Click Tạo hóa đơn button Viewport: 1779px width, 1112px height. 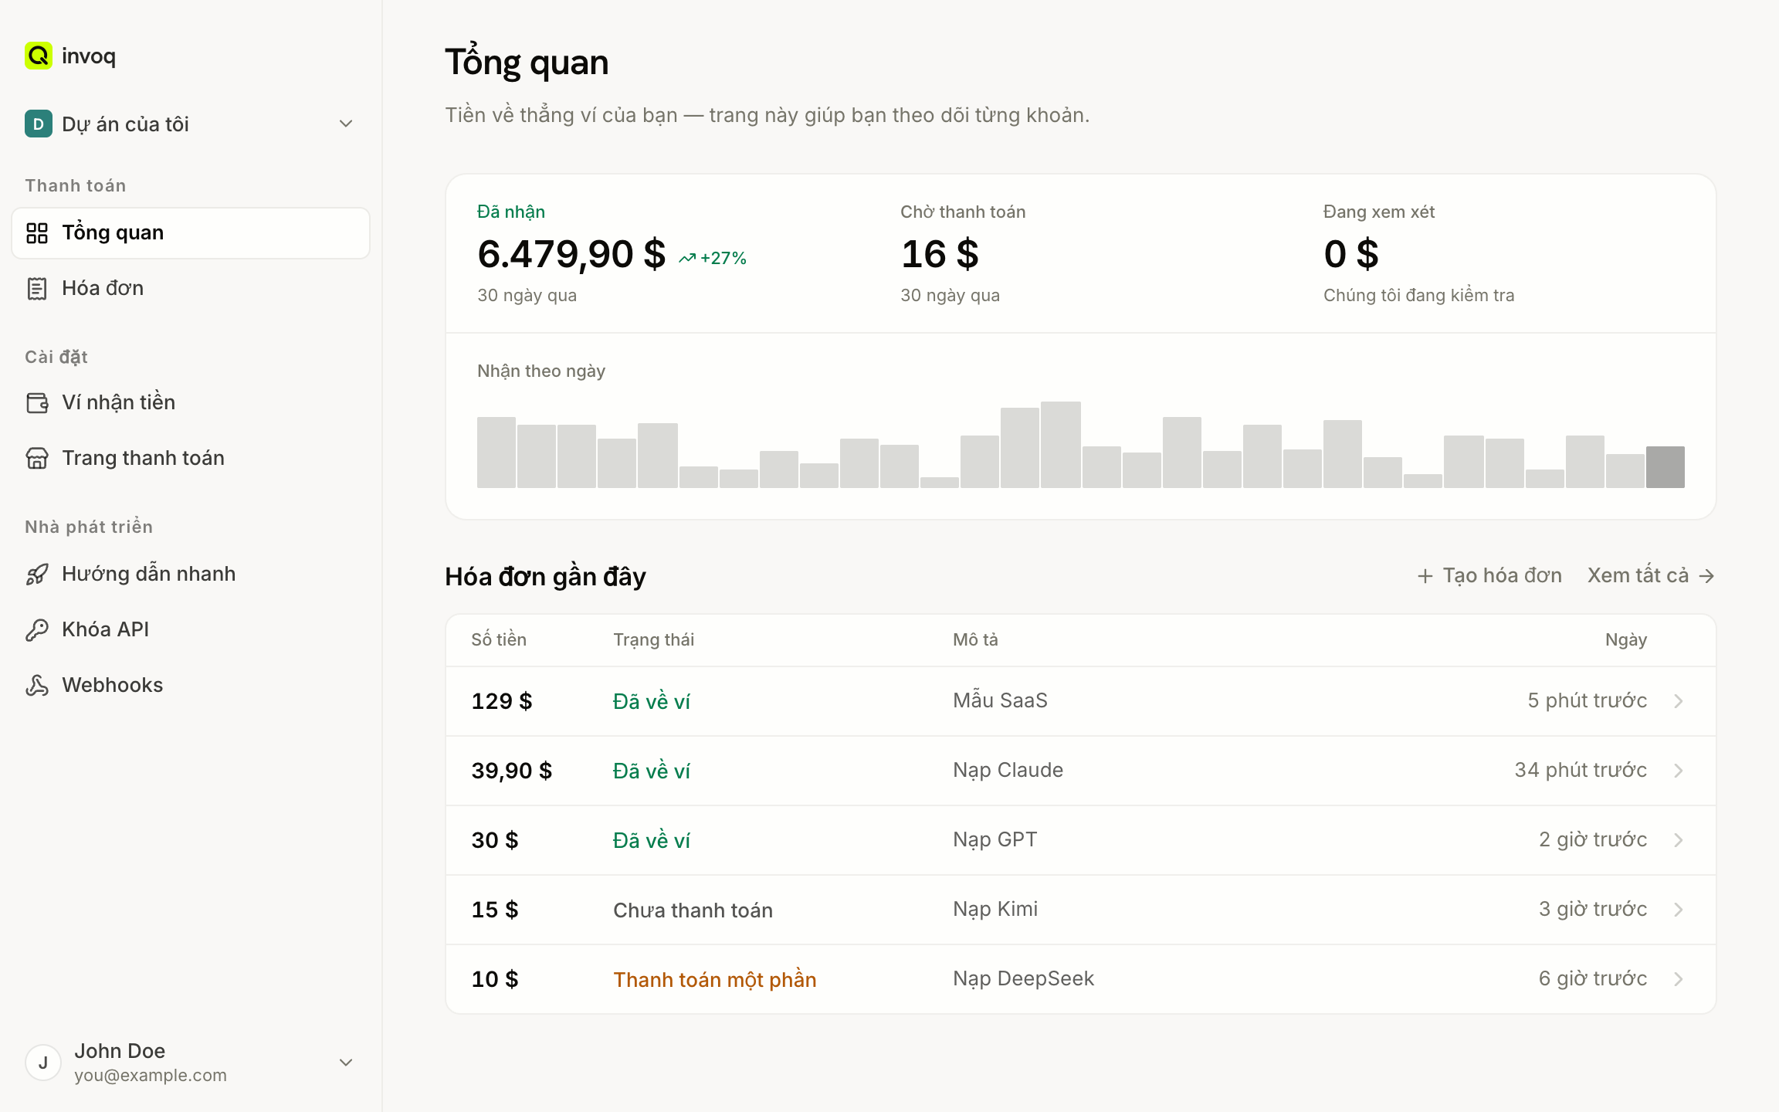point(1489,576)
